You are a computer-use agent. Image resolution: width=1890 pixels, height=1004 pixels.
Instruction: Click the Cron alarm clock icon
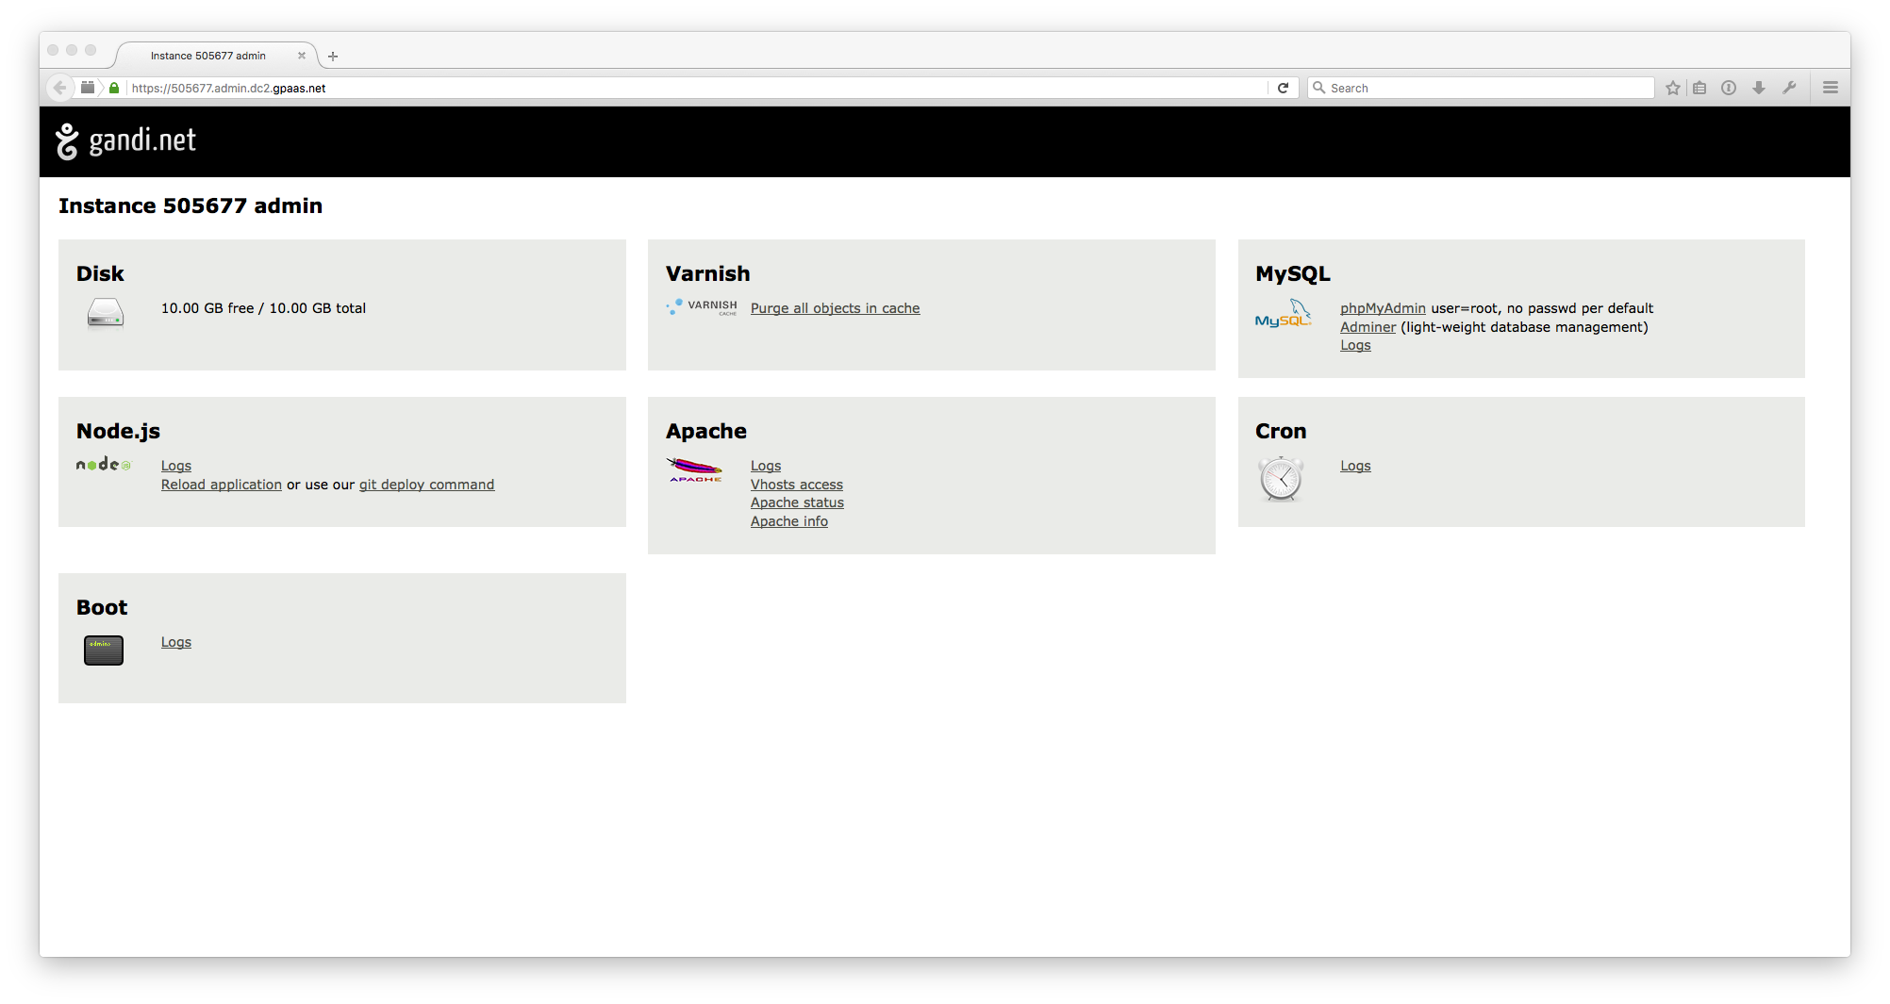click(x=1281, y=479)
